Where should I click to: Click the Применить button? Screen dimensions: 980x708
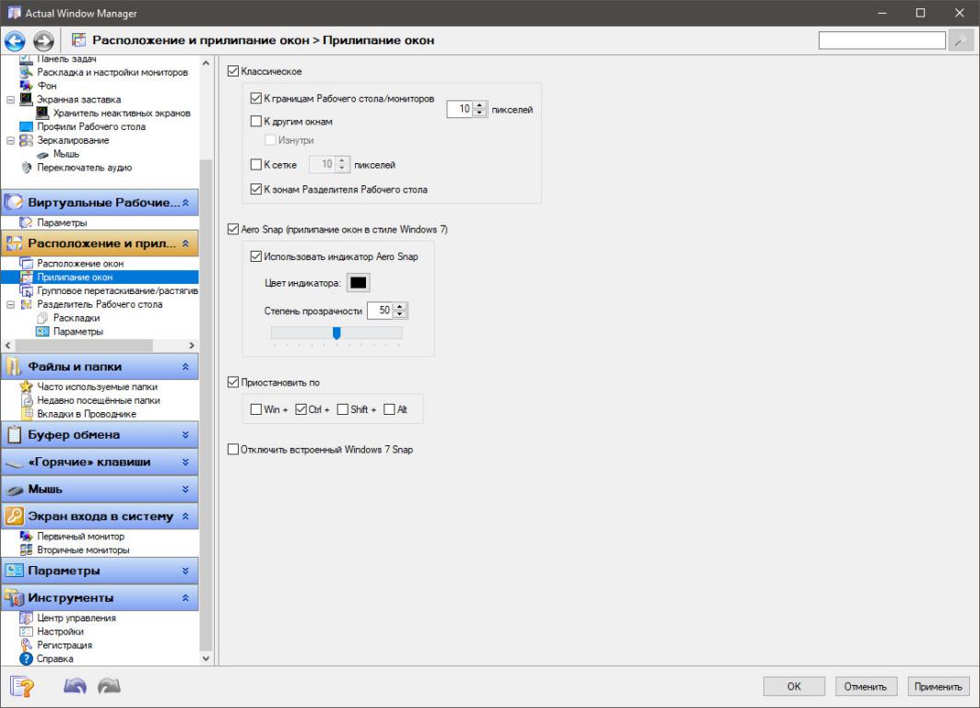click(x=939, y=686)
